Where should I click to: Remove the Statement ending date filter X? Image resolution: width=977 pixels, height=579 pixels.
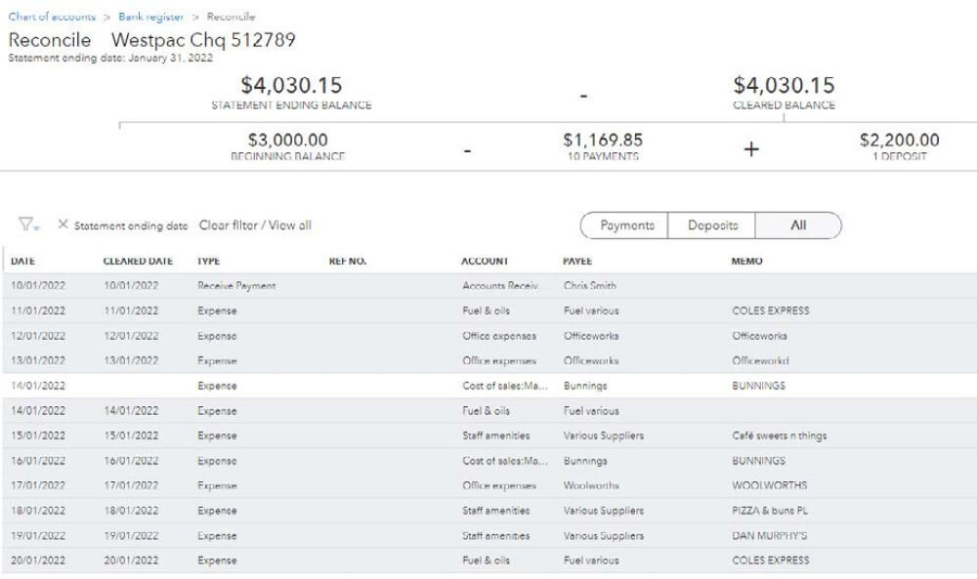click(63, 225)
